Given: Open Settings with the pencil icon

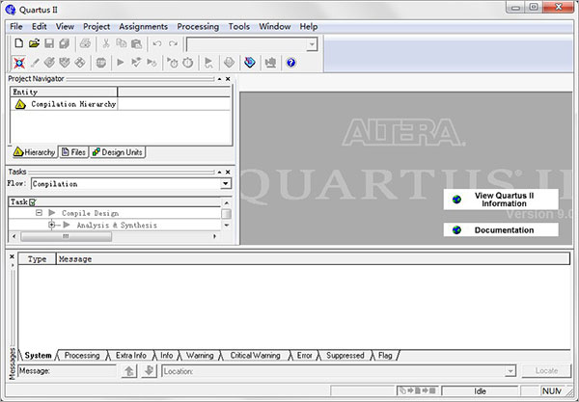Looking at the screenshot, I should tap(35, 63).
